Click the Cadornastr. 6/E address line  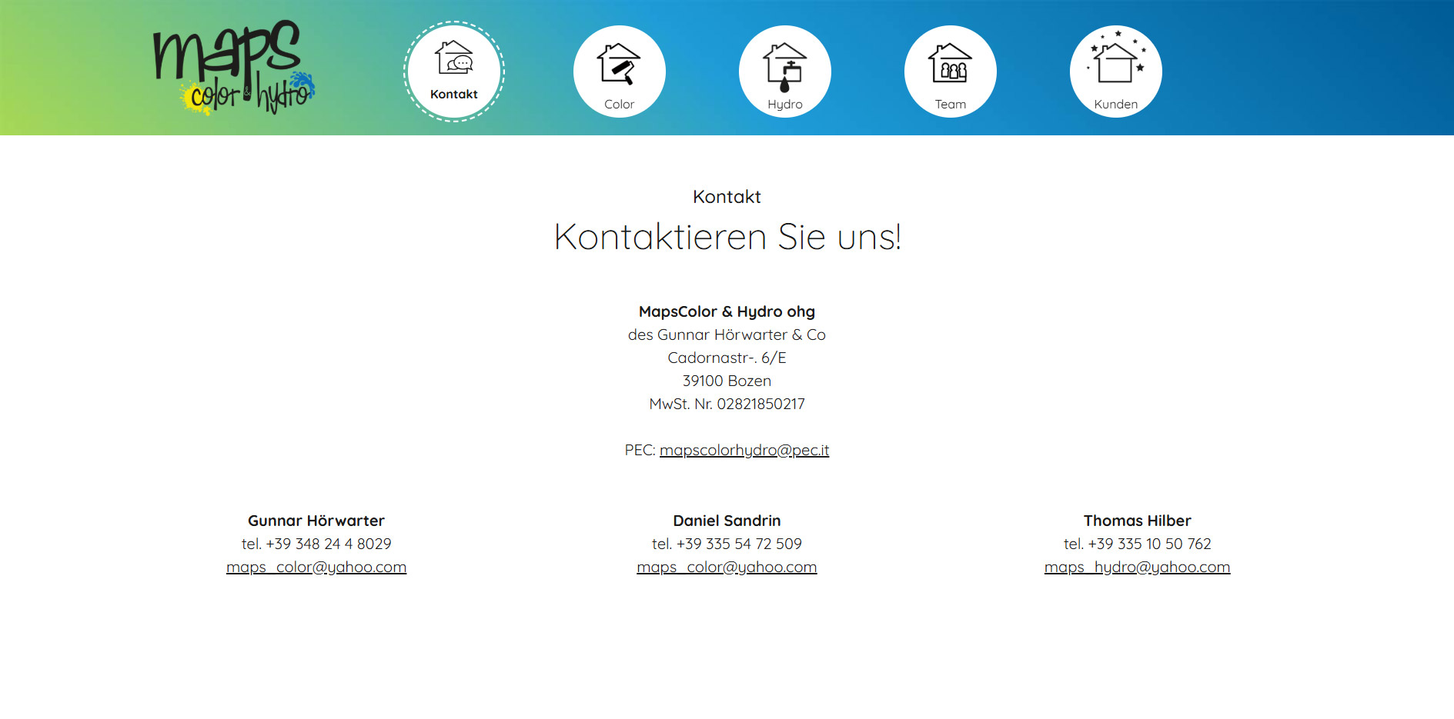pos(727,358)
